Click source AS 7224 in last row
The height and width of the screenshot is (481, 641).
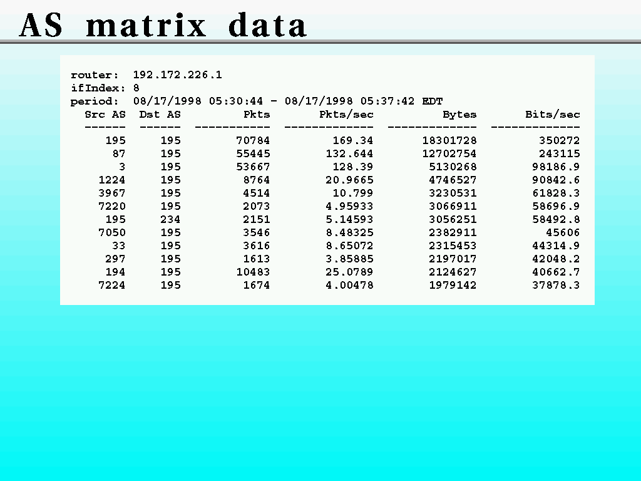pos(112,286)
